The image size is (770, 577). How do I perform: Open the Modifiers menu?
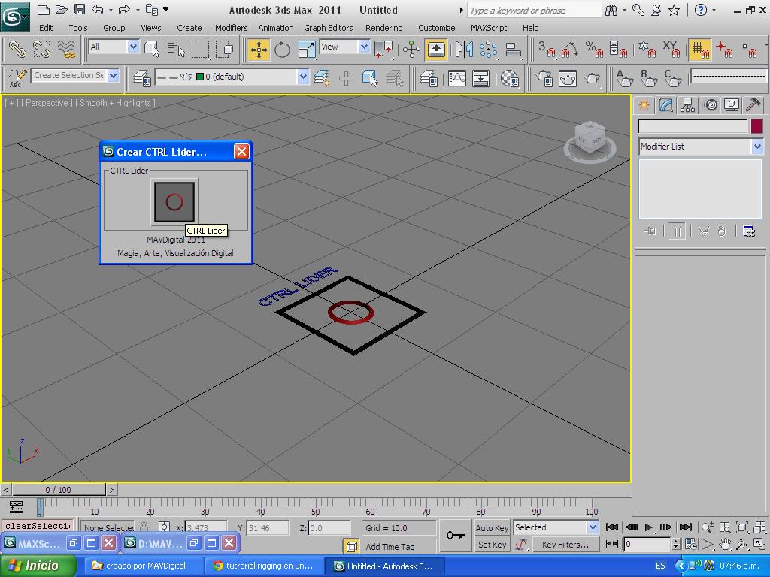coord(232,28)
